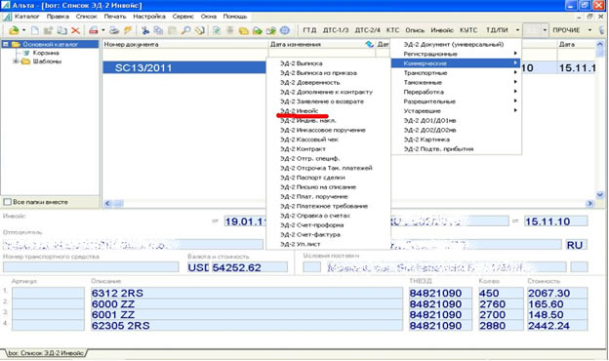Screen dimensions: 609x361
Task: Click the folder with green arrow icon
Action: coord(258,30)
